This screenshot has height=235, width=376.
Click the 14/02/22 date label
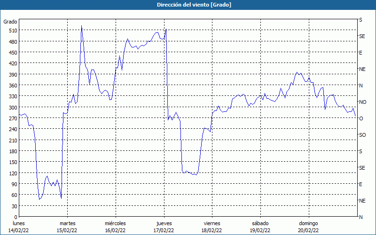19,230
